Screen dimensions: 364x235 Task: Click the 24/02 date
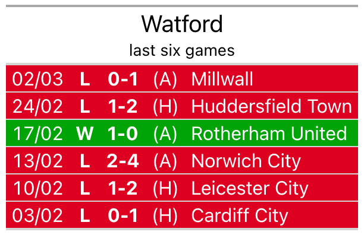pyautogui.click(x=37, y=106)
